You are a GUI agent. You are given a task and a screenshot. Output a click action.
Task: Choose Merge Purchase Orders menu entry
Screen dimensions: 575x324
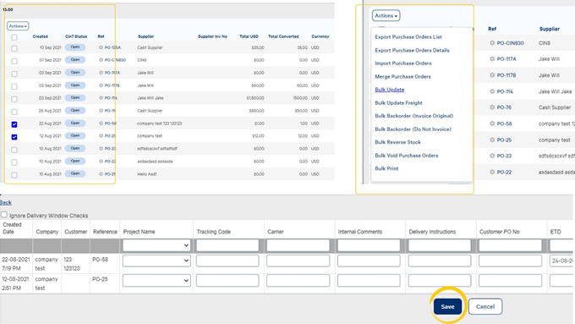click(x=402, y=76)
